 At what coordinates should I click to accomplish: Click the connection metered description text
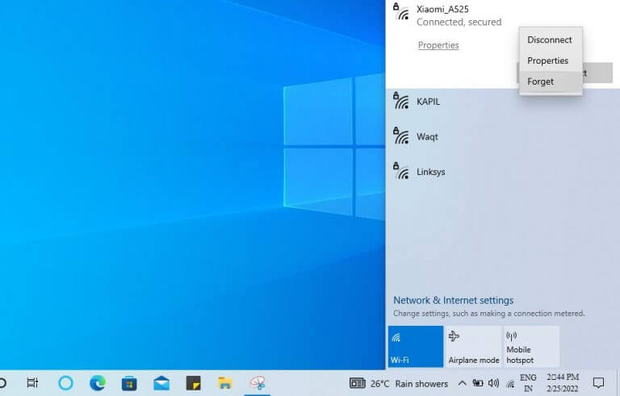click(x=488, y=314)
